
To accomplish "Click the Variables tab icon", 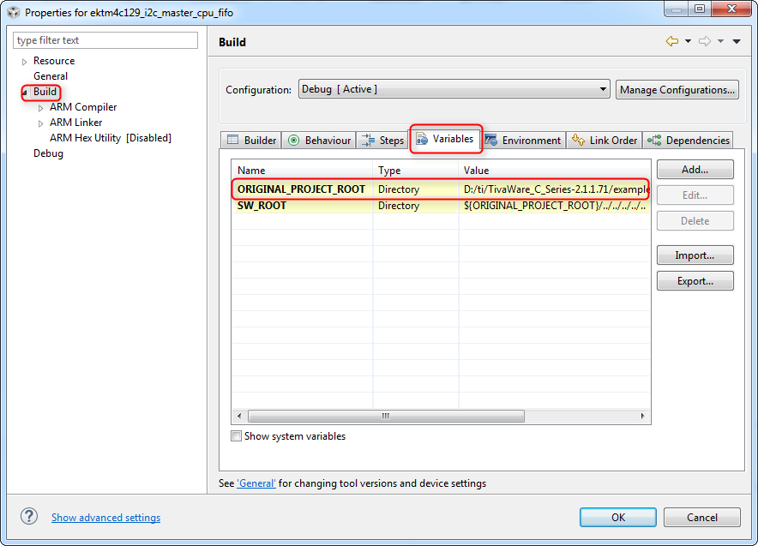I will pyautogui.click(x=422, y=139).
